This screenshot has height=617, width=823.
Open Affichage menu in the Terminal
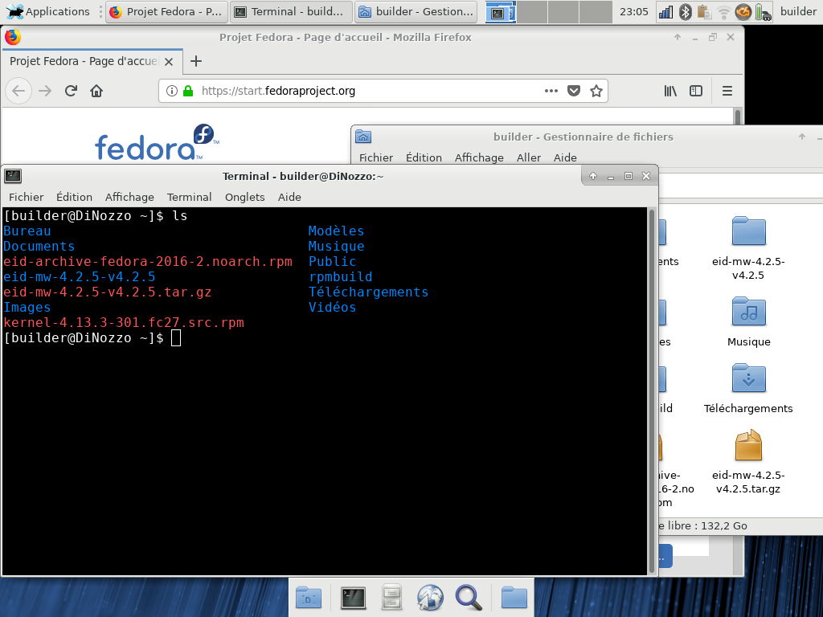[129, 198]
